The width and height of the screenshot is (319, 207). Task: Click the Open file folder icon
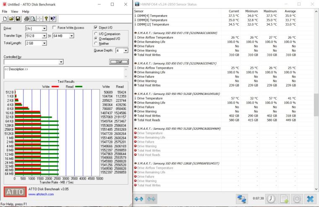click(x=11, y=19)
